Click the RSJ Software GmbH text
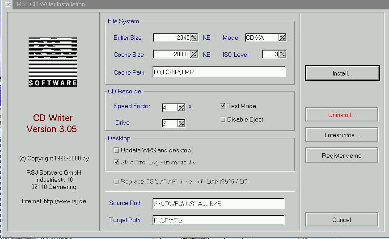The height and width of the screenshot is (239, 389). click(54, 172)
